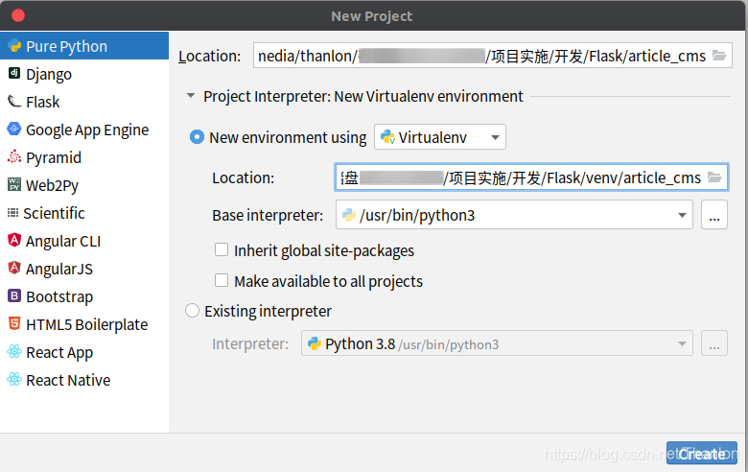Click the Bootstrap B icon
This screenshot has width=748, height=472.
14,295
